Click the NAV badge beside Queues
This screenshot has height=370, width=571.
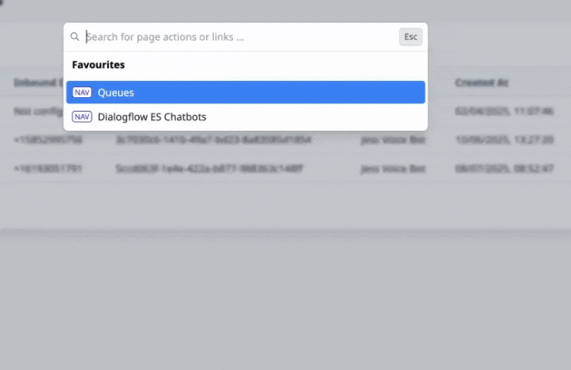click(82, 92)
